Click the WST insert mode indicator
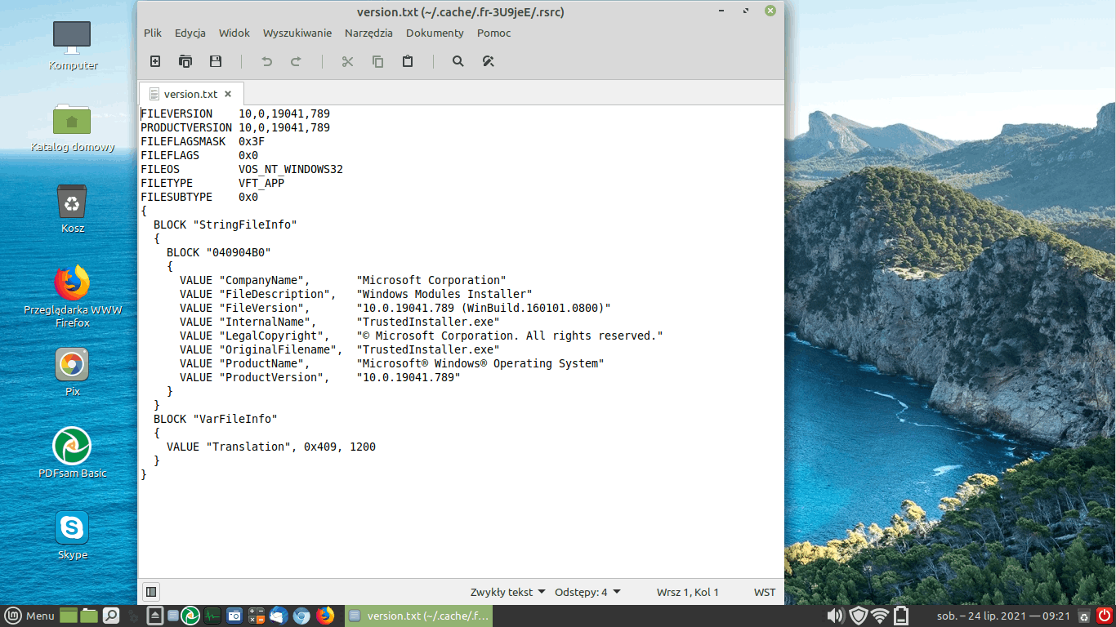The image size is (1116, 627). click(x=765, y=592)
